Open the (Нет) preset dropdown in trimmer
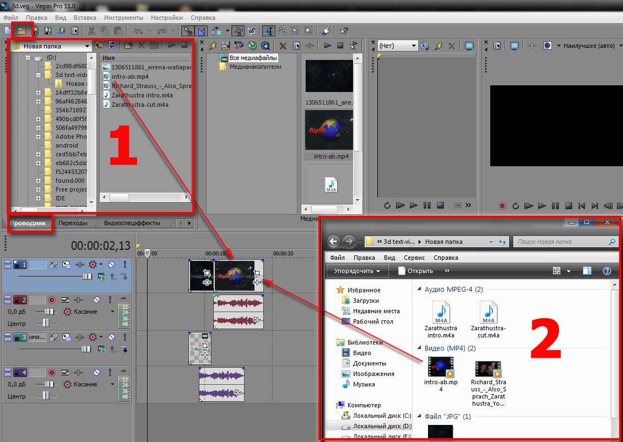This screenshot has height=442, width=623. pos(413,46)
